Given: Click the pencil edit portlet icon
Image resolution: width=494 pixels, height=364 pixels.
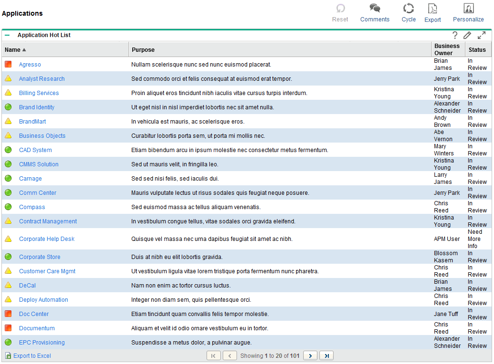Looking at the screenshot, I should click(x=467, y=35).
